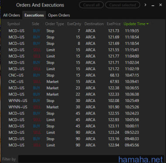Click Stop order type at 09:48:33
This screenshot has height=163, width=166.
pyautogui.click(x=50, y=139)
